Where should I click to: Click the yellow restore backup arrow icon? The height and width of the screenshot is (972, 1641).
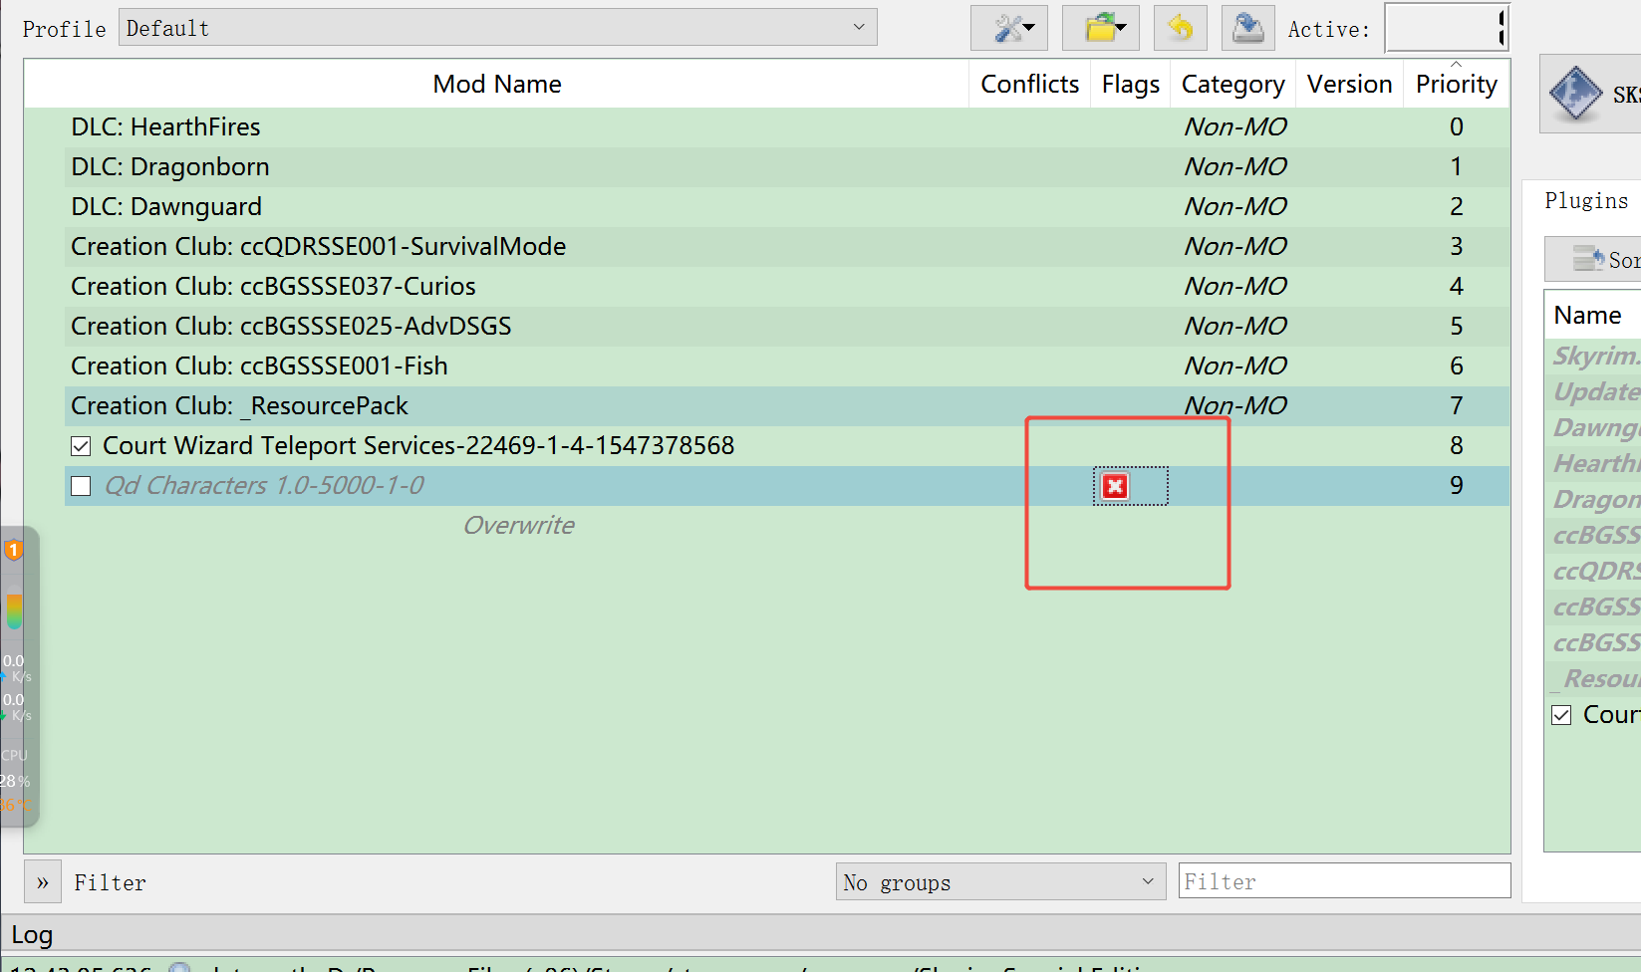click(1180, 28)
